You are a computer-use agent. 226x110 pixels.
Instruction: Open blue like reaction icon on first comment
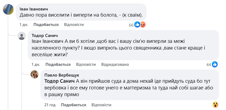[137, 25]
